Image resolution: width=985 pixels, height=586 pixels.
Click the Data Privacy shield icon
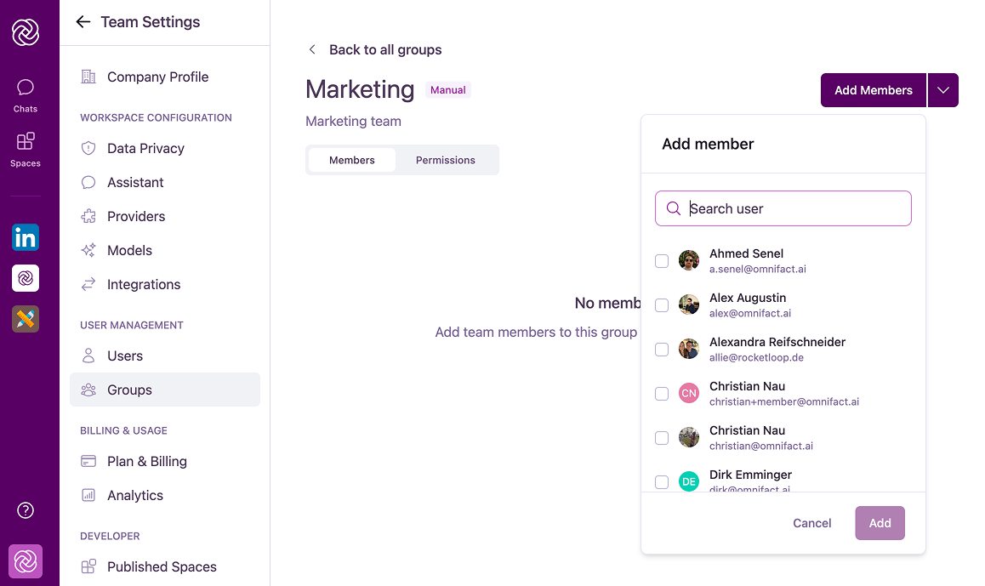pos(88,148)
